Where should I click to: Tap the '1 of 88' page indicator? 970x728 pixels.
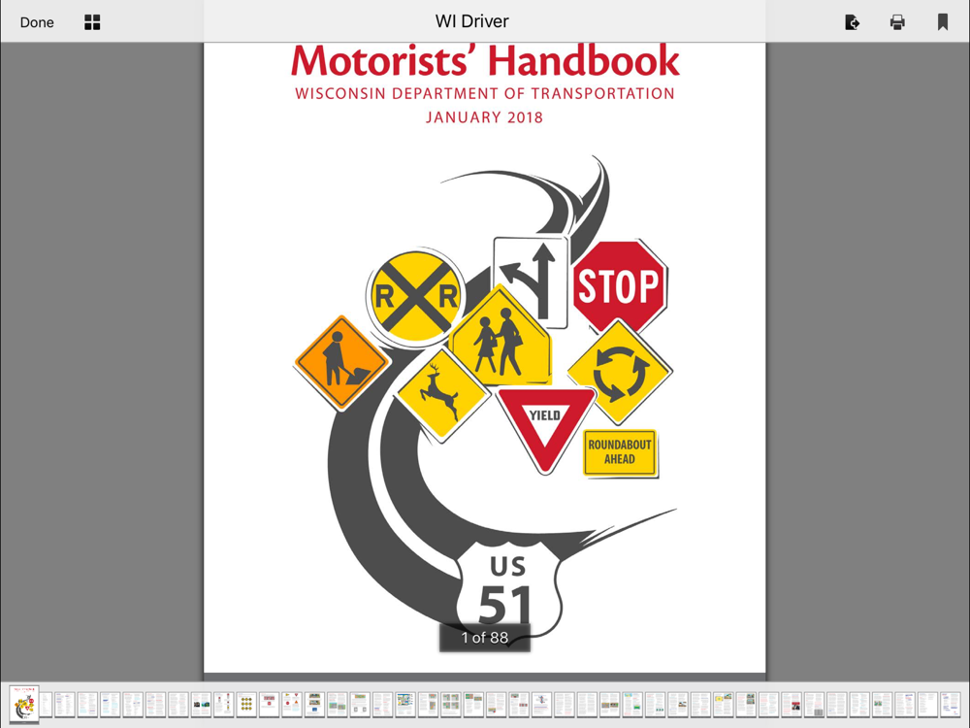[484, 638]
